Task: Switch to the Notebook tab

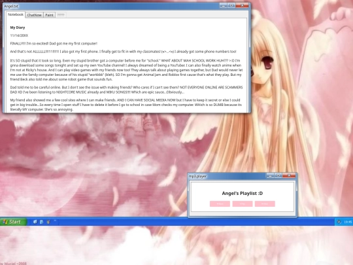Action: 16,14
